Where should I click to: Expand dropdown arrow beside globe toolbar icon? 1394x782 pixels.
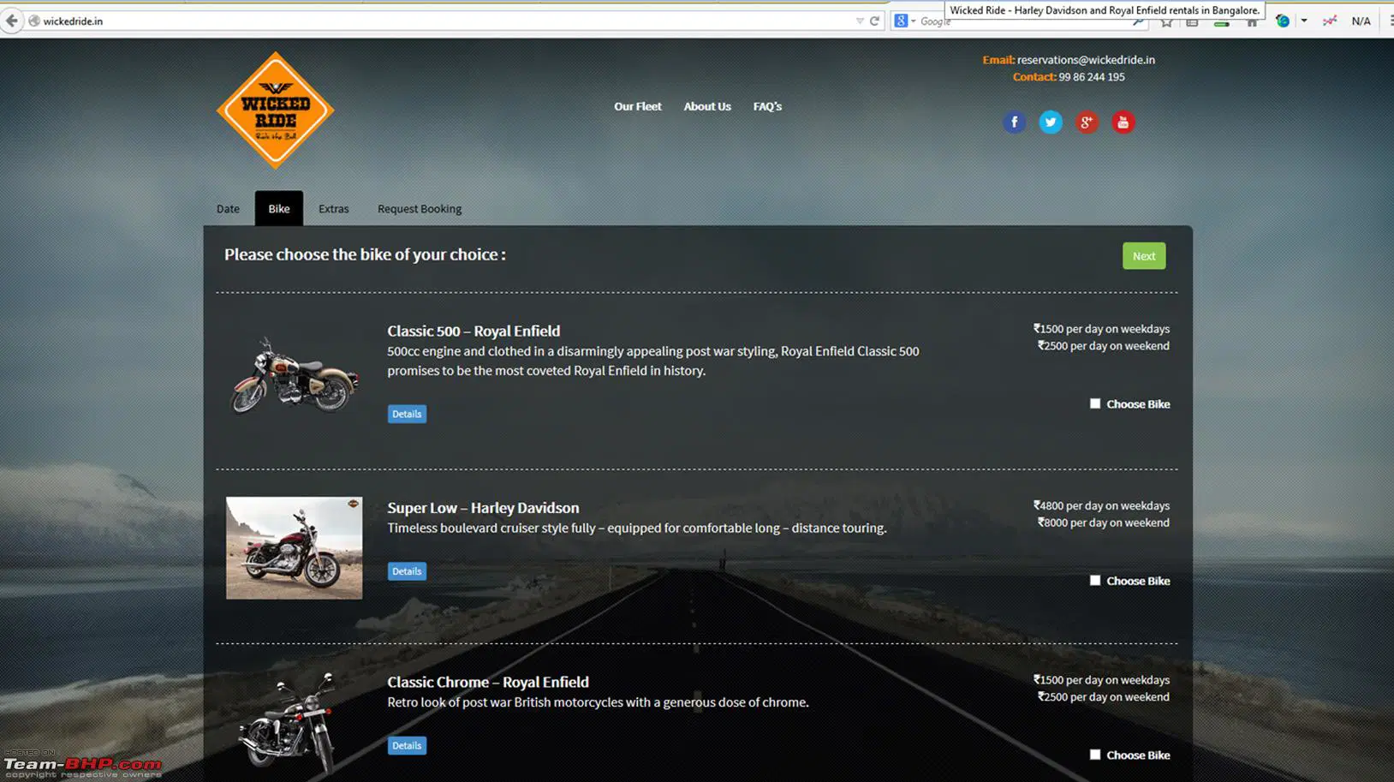[1304, 21]
